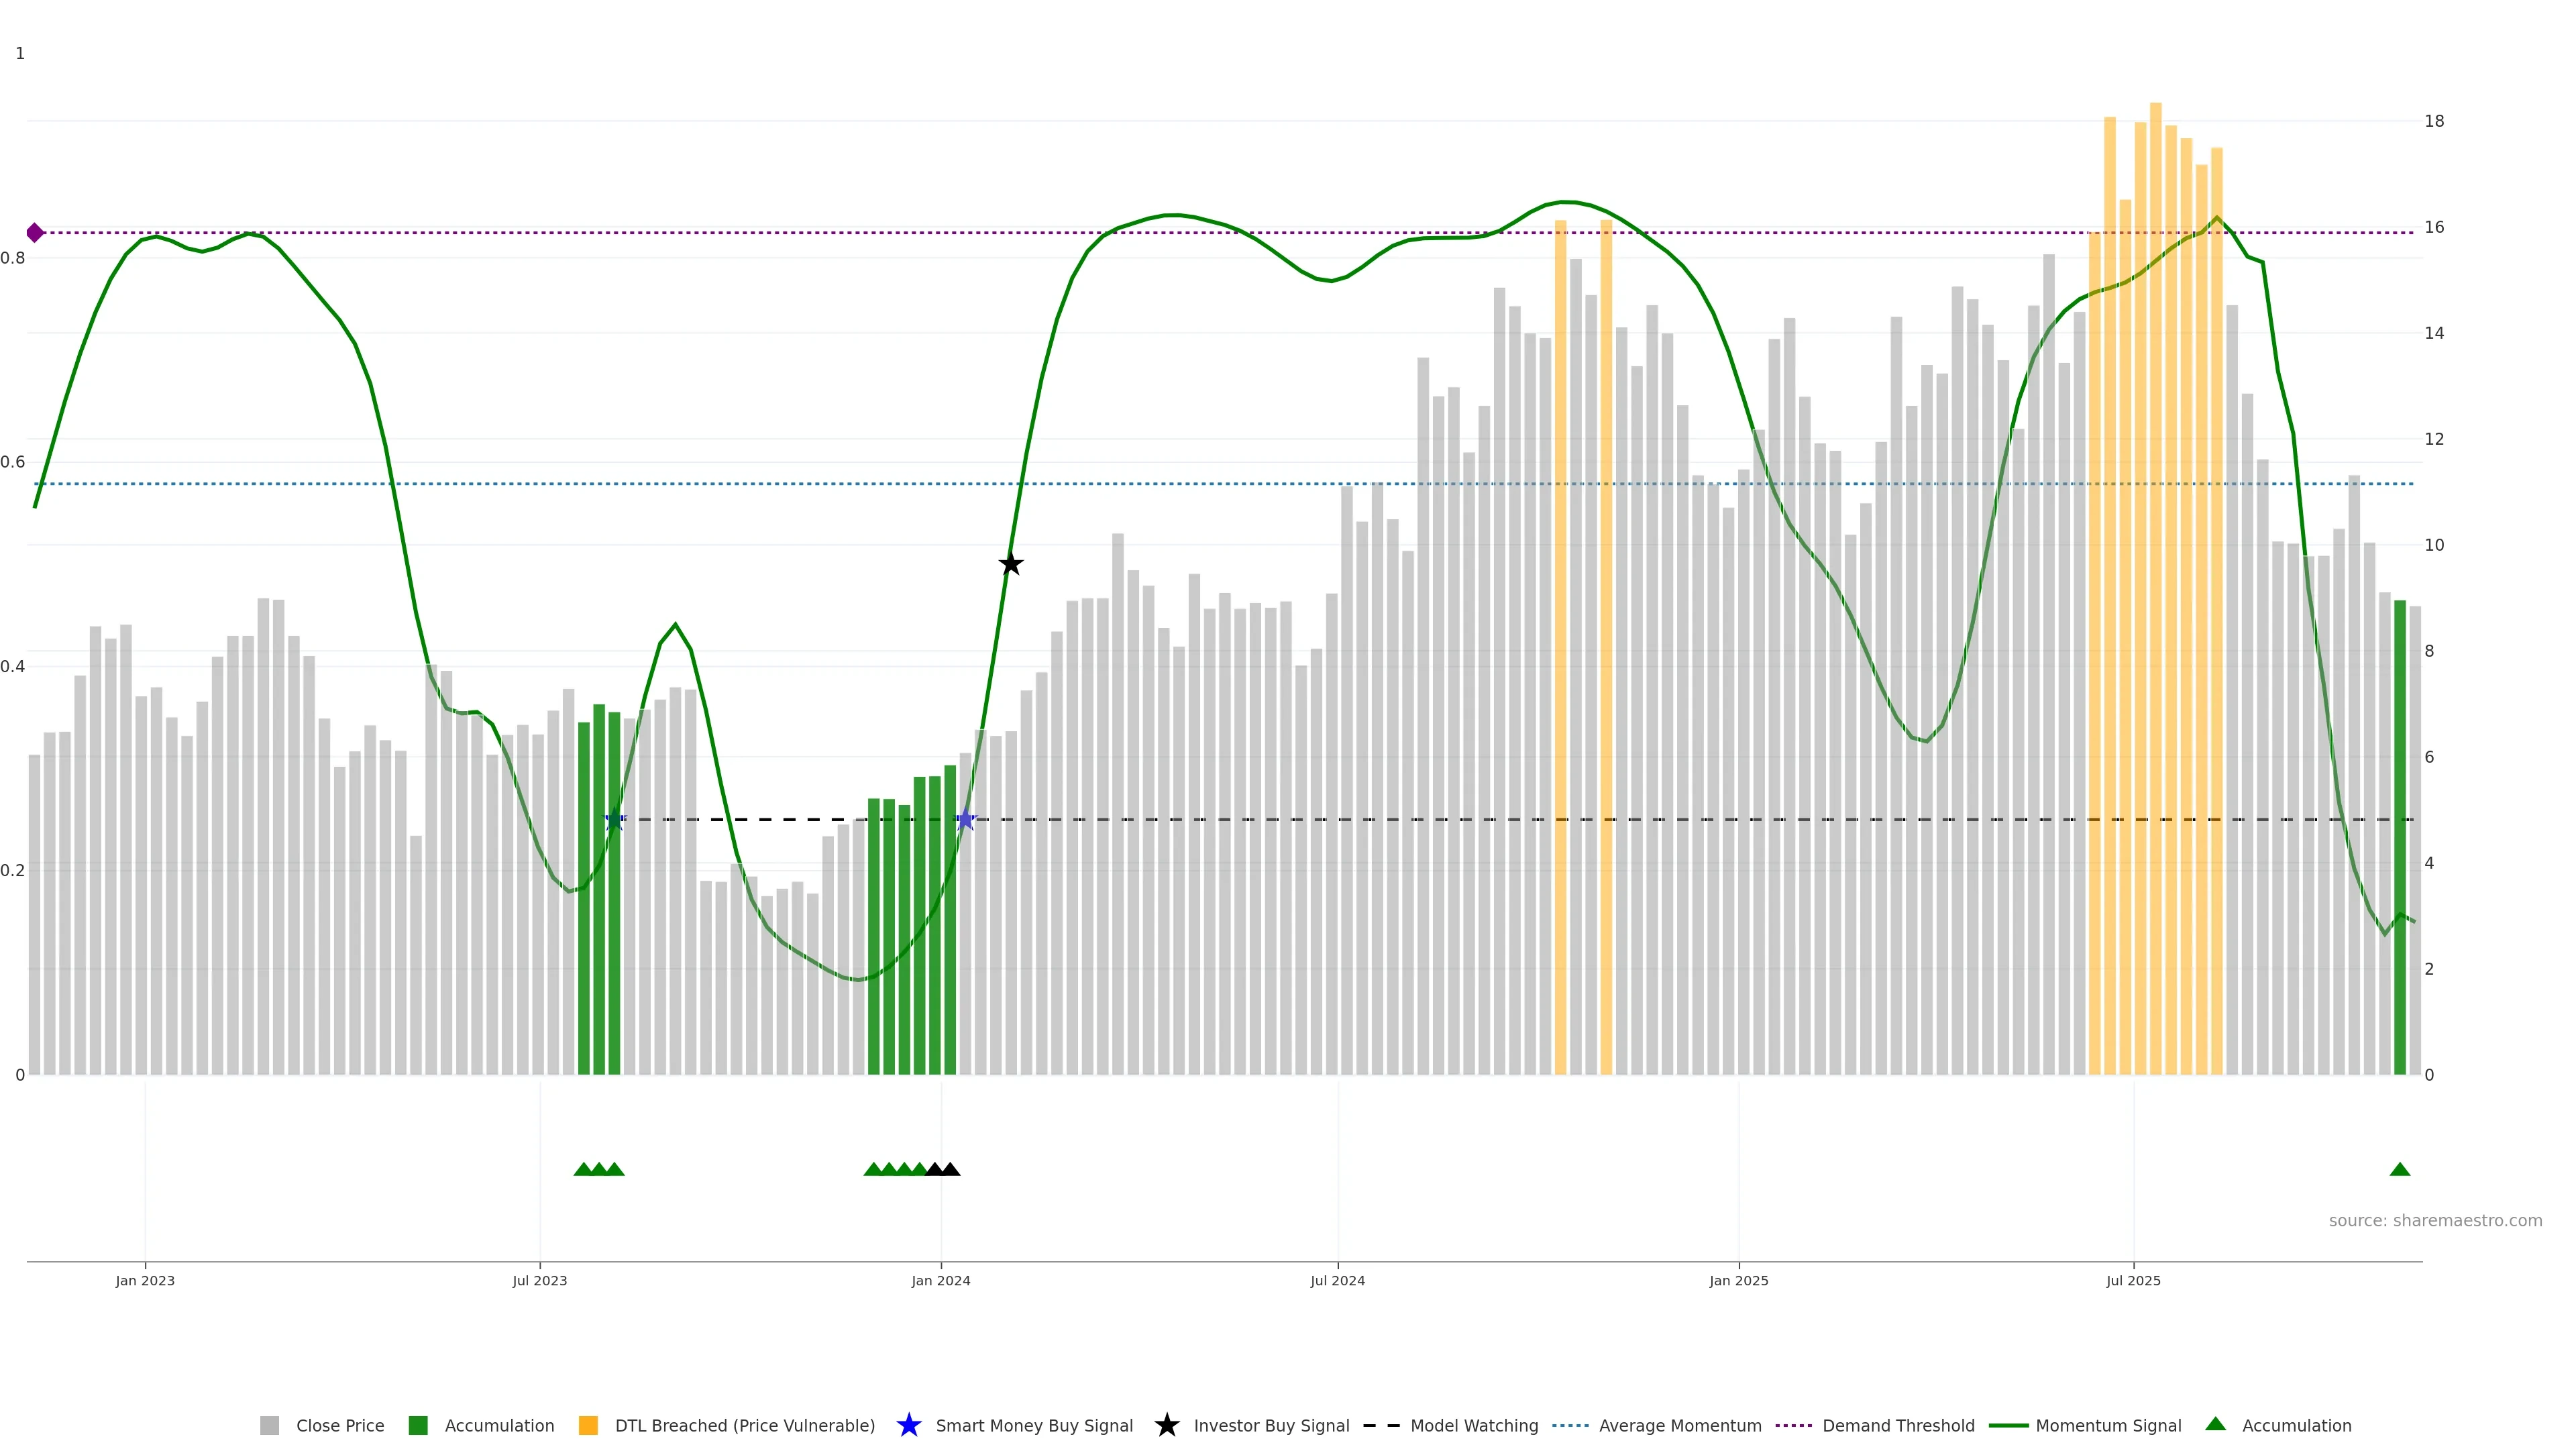Toggle Close Price series in legend

[339, 1425]
